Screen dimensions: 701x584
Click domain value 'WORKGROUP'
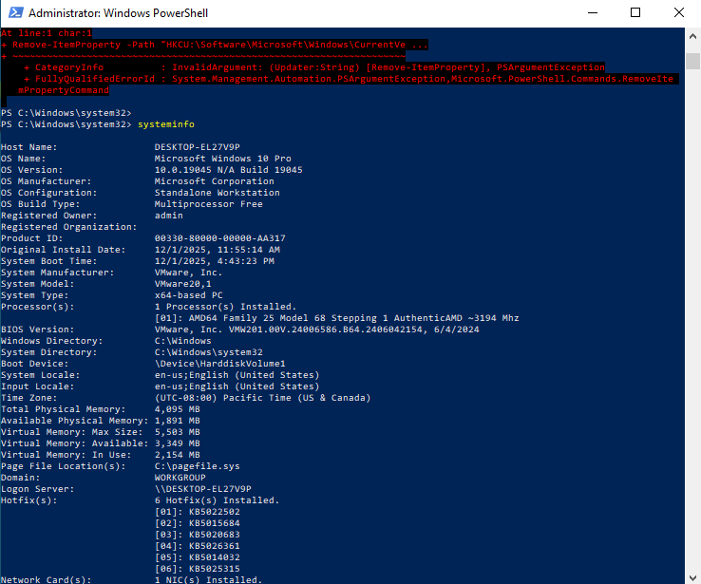pyautogui.click(x=180, y=478)
